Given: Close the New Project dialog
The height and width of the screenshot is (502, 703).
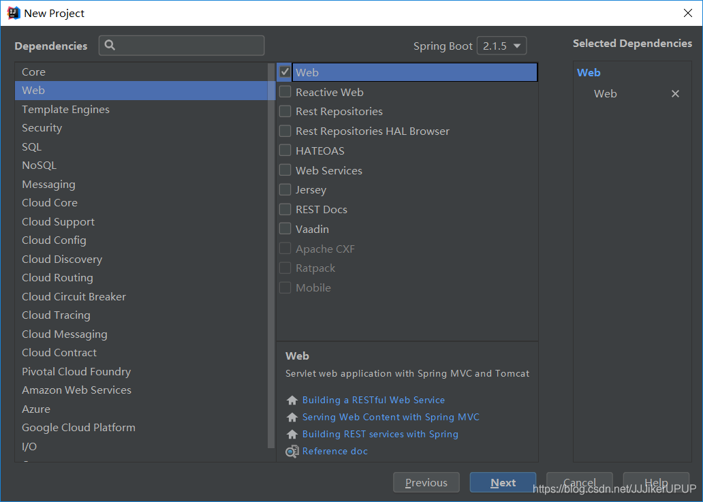Looking at the screenshot, I should (x=688, y=13).
